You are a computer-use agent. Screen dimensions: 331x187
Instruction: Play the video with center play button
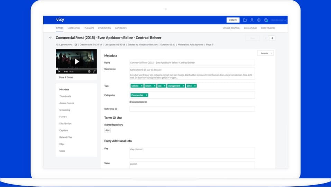coord(77,62)
